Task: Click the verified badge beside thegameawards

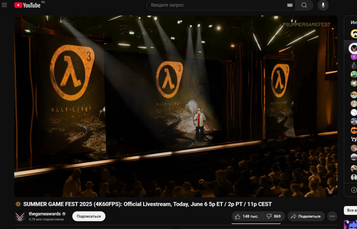Action: [x=64, y=214]
